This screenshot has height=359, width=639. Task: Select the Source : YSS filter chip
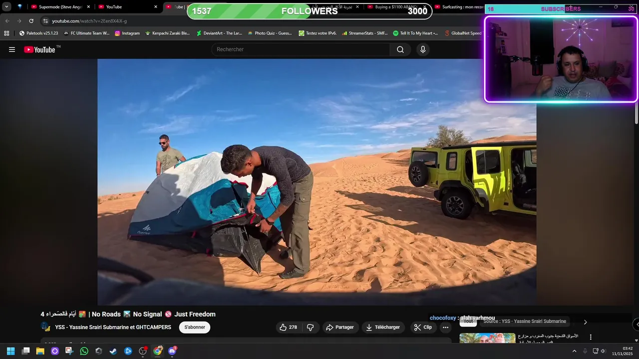point(525,322)
